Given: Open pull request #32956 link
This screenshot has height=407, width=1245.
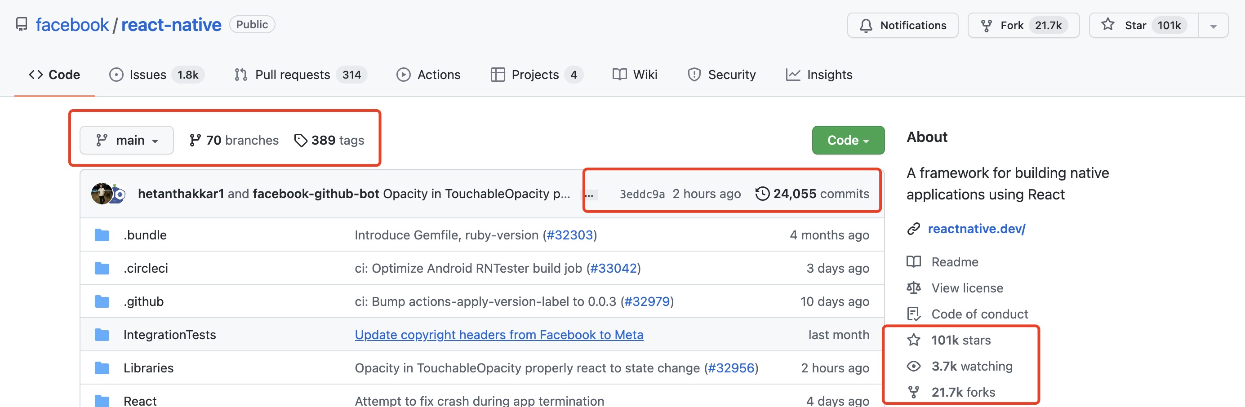Looking at the screenshot, I should 731,368.
